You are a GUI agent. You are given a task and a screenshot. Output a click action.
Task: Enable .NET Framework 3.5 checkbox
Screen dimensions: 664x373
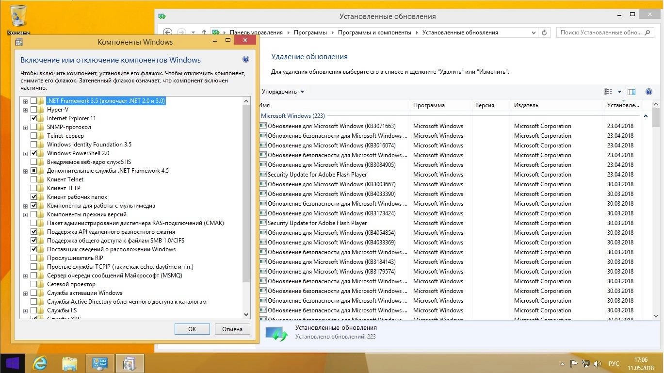click(x=33, y=101)
